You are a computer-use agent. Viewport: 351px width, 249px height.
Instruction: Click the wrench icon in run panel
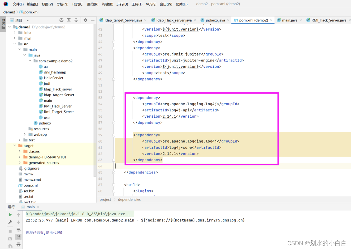10,222
